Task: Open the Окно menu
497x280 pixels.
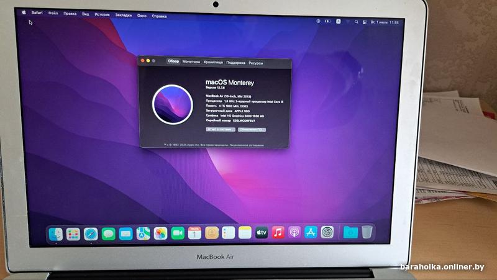Action: [142, 16]
